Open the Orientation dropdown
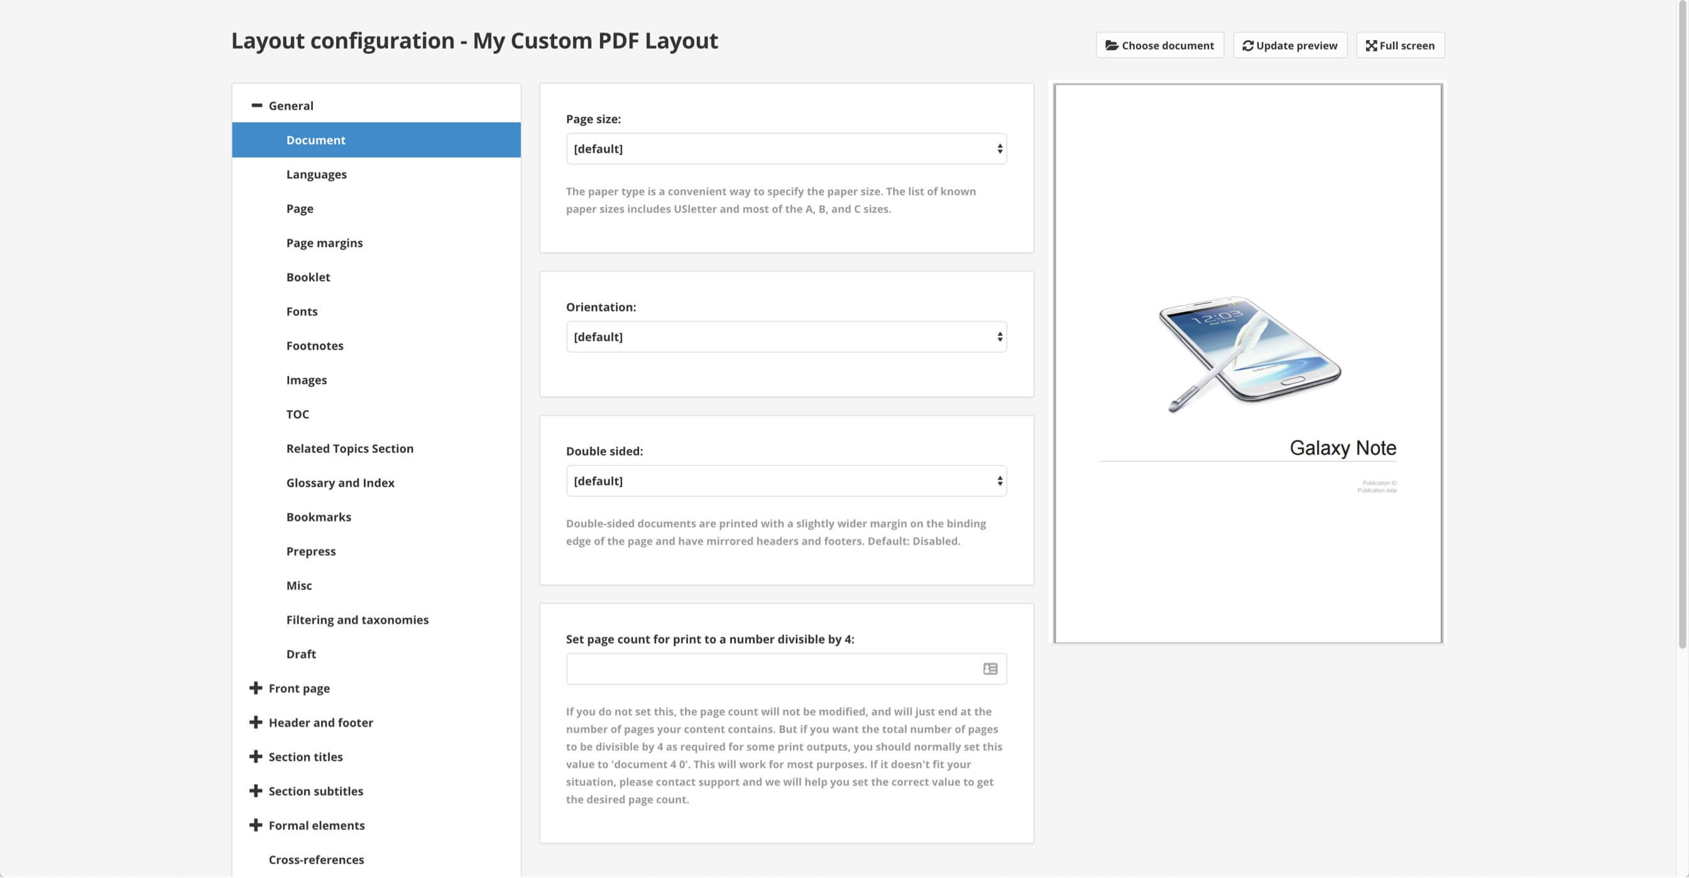This screenshot has height=878, width=1689. pos(787,336)
